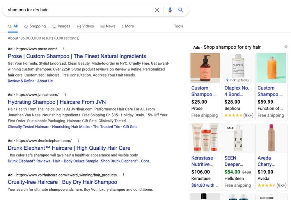Click the Clincally-Tested Haircare sitelink
291x200 pixels.
29,127
